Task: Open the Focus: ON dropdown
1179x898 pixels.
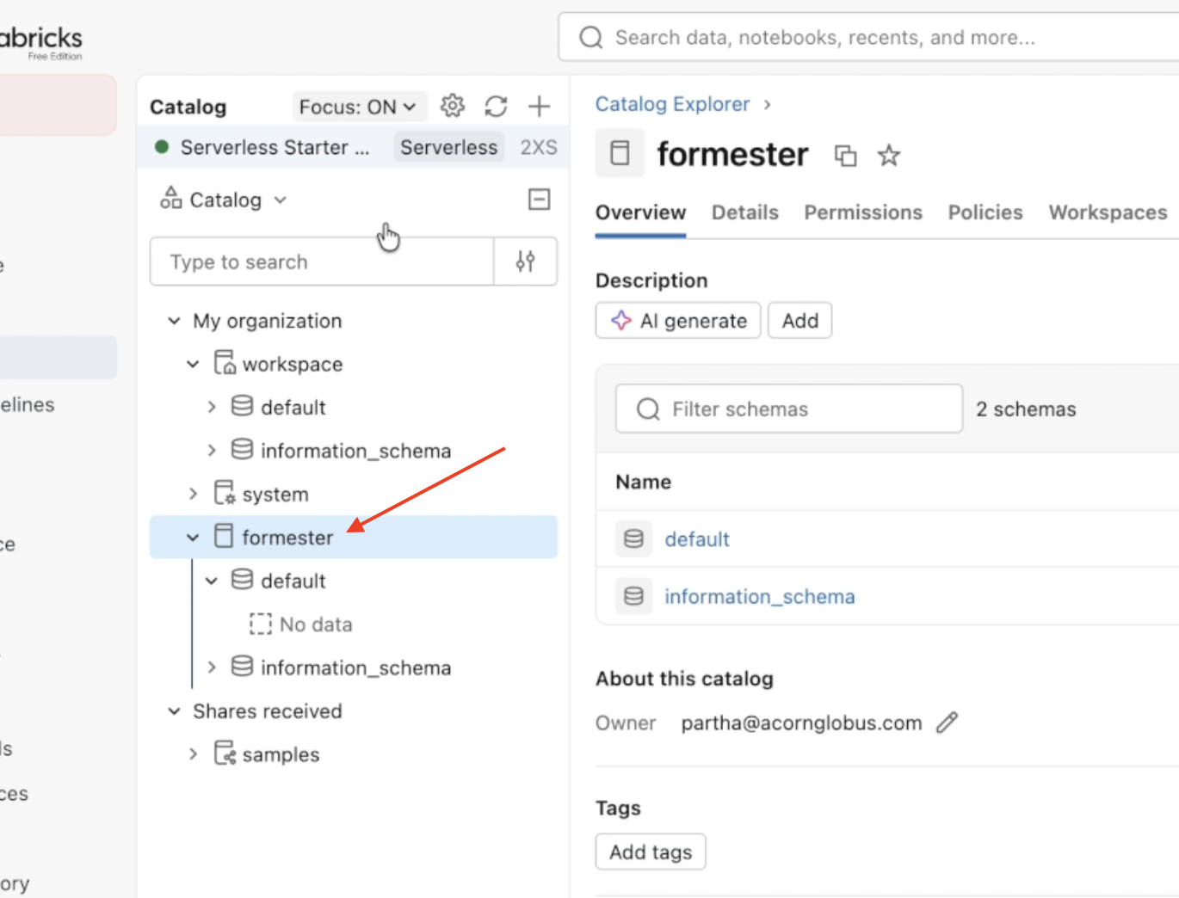Action: (x=358, y=107)
